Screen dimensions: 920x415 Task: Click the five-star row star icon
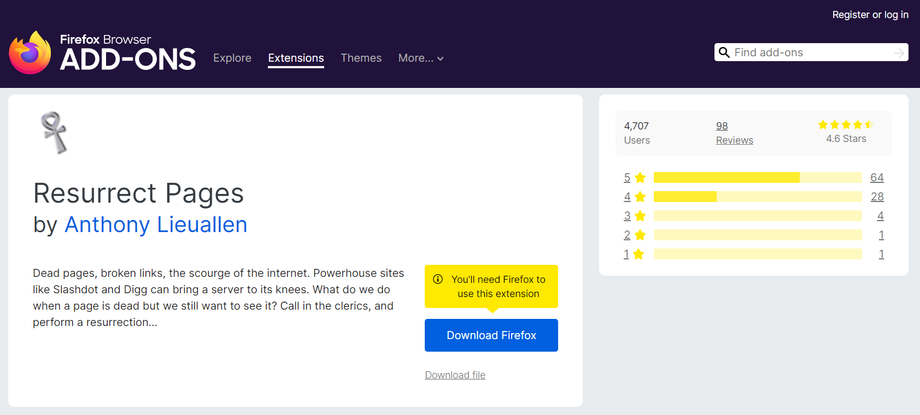(x=640, y=177)
